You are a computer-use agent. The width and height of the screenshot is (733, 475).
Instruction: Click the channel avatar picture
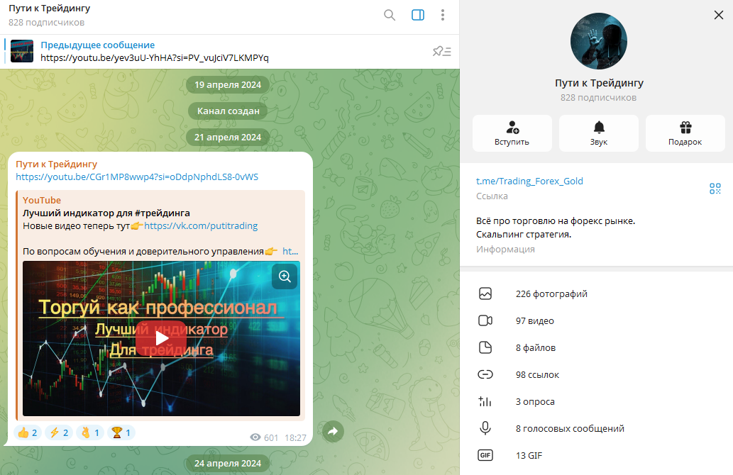599,41
